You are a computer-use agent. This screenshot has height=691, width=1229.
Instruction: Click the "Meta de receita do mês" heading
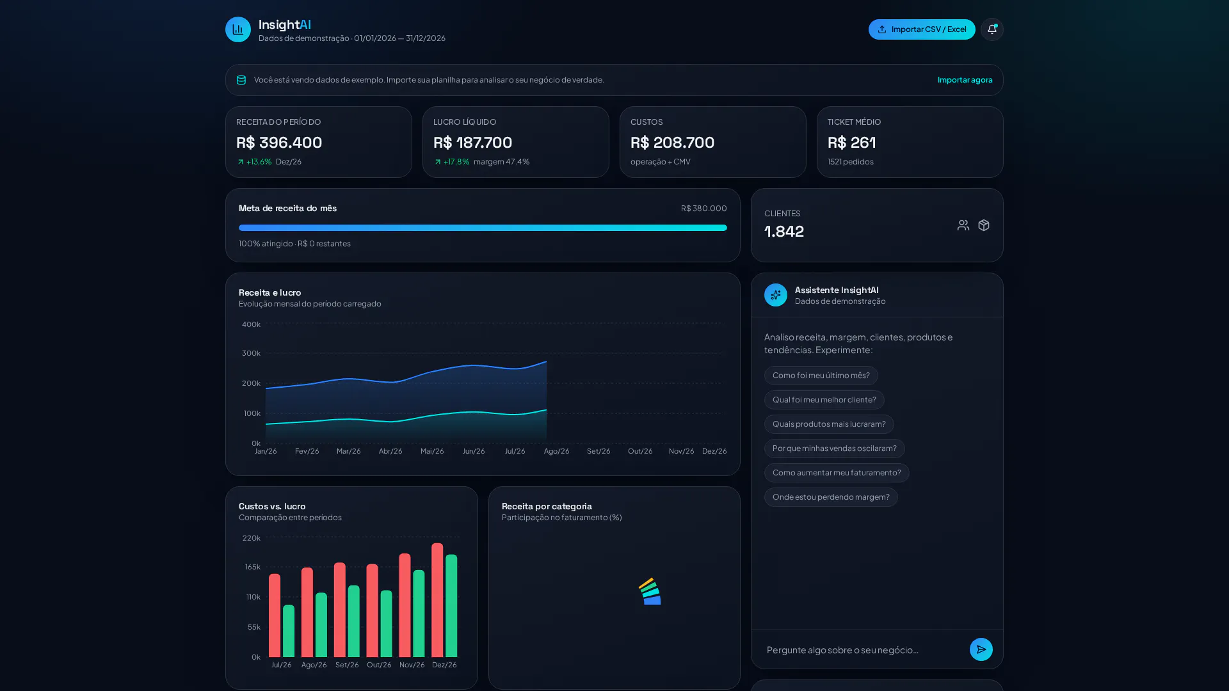pos(287,209)
